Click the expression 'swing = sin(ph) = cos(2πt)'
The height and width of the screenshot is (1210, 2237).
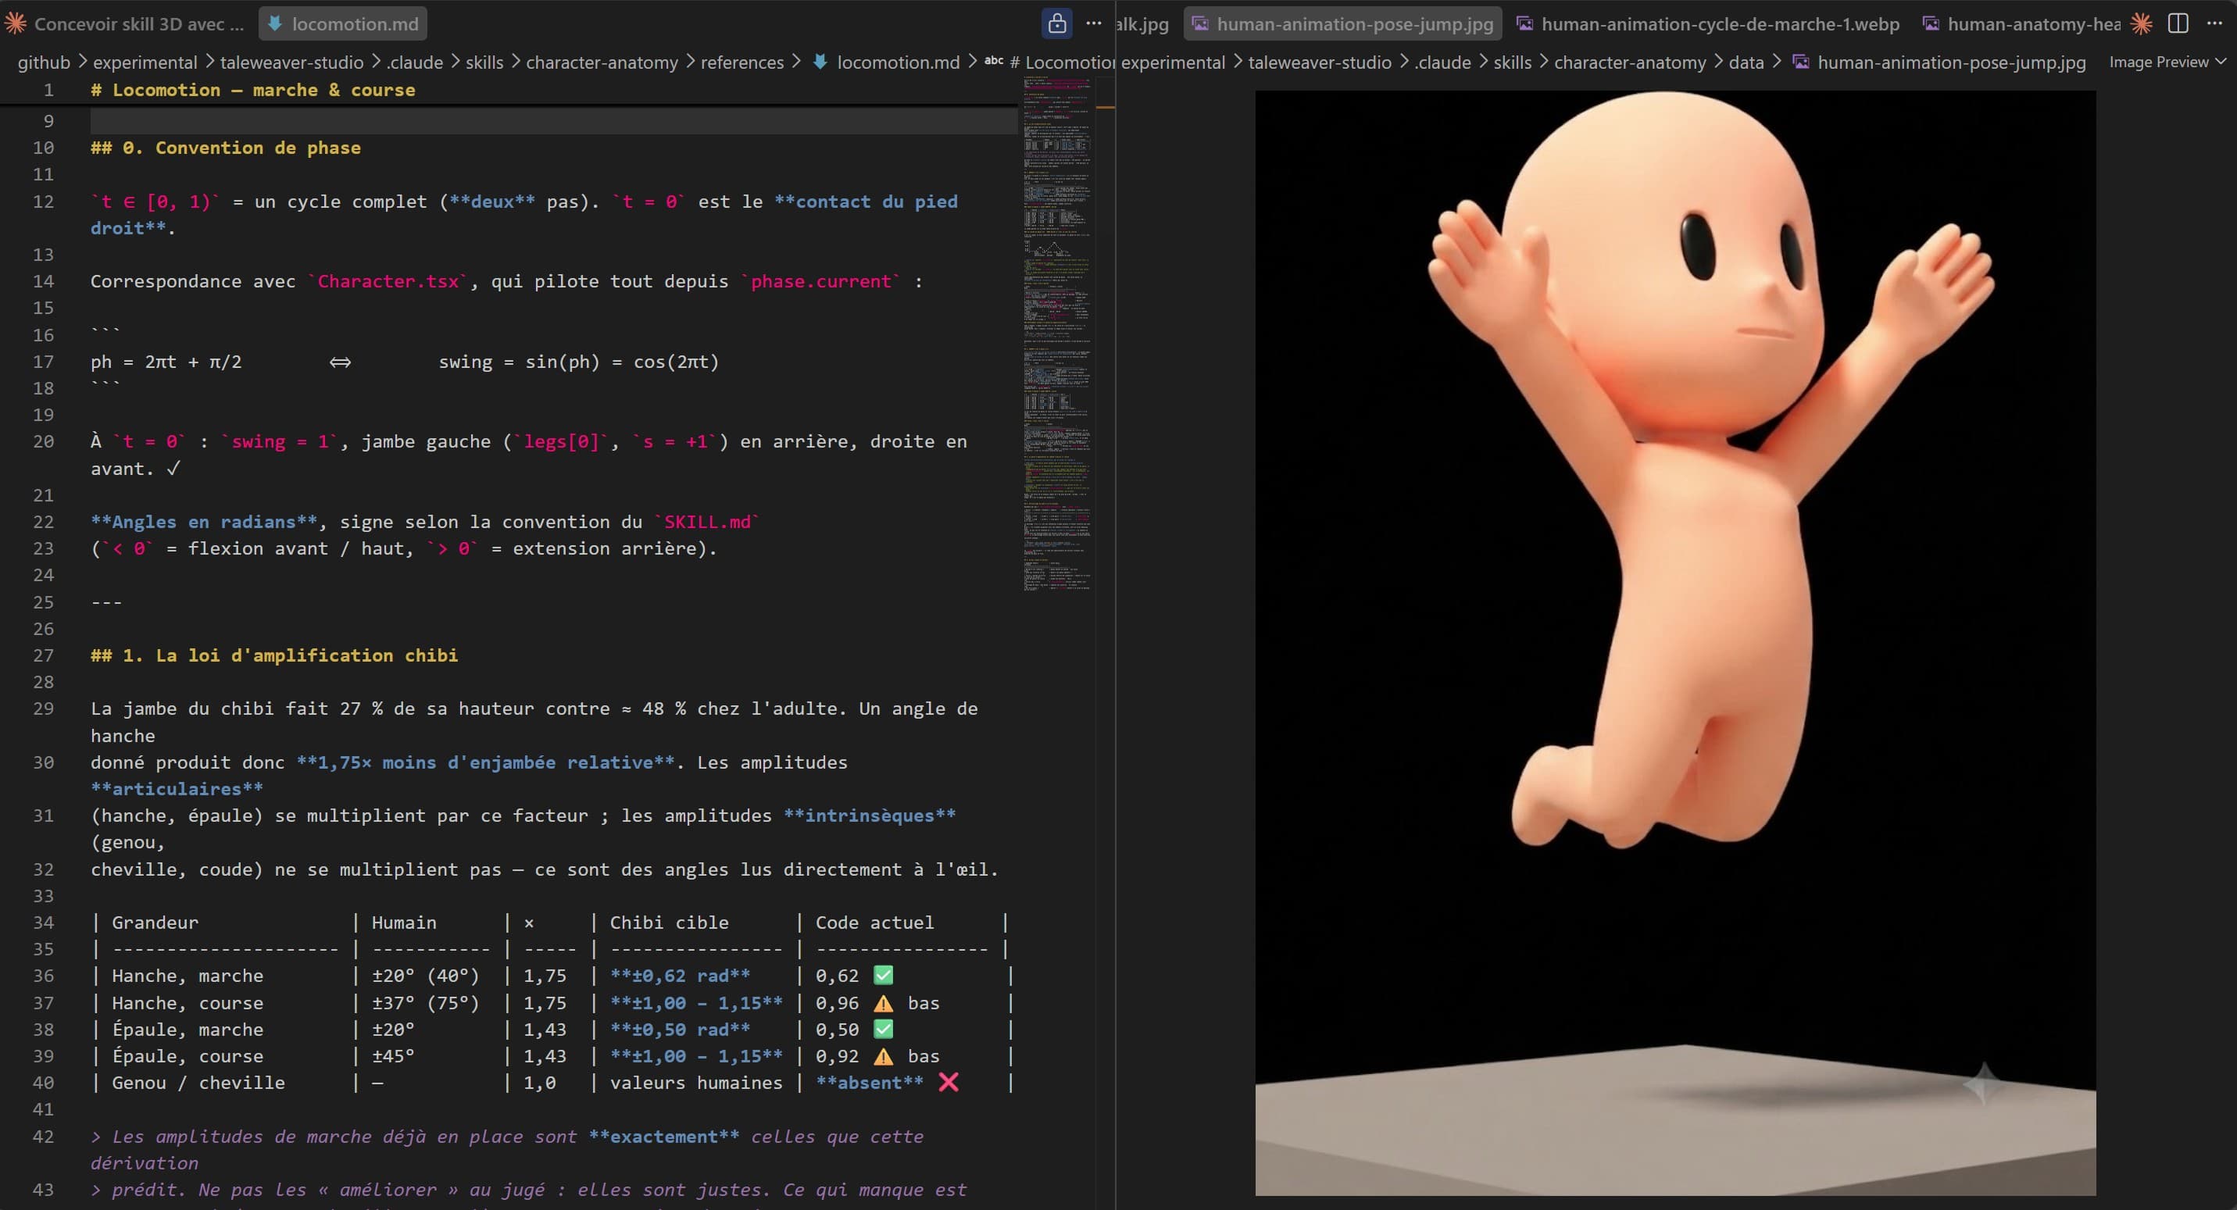[x=579, y=362]
